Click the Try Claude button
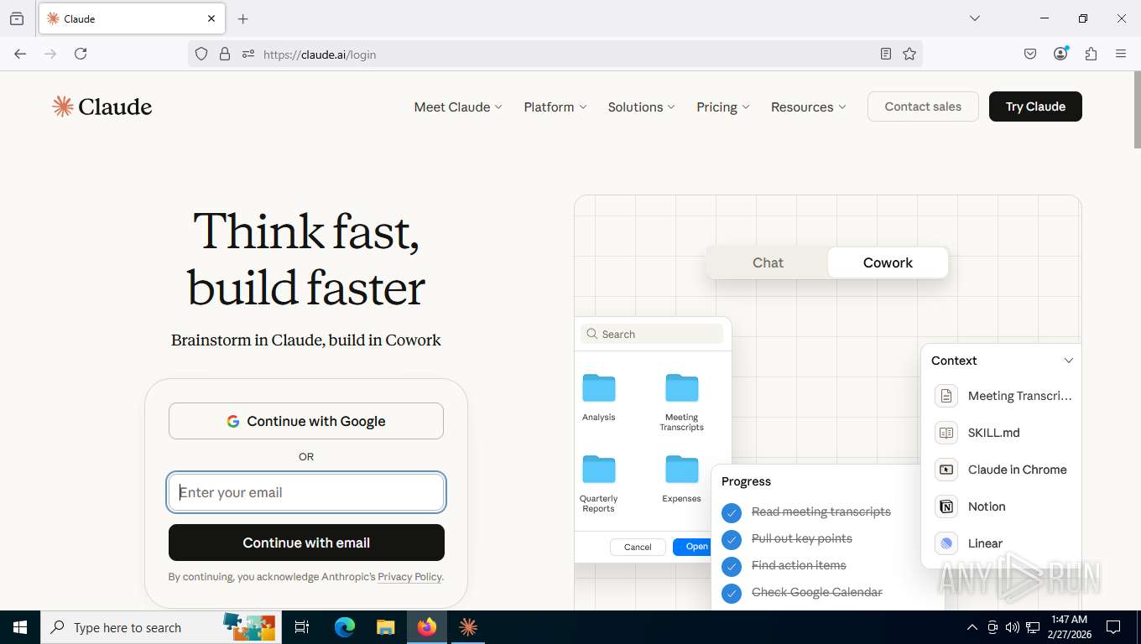The height and width of the screenshot is (644, 1141). (1035, 106)
